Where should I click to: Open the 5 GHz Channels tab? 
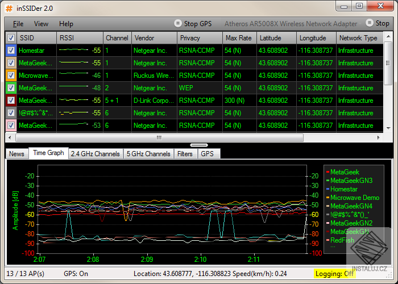point(148,154)
